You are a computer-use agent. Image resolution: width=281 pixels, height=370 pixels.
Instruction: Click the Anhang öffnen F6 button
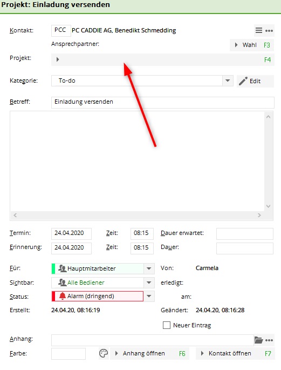[150, 353]
